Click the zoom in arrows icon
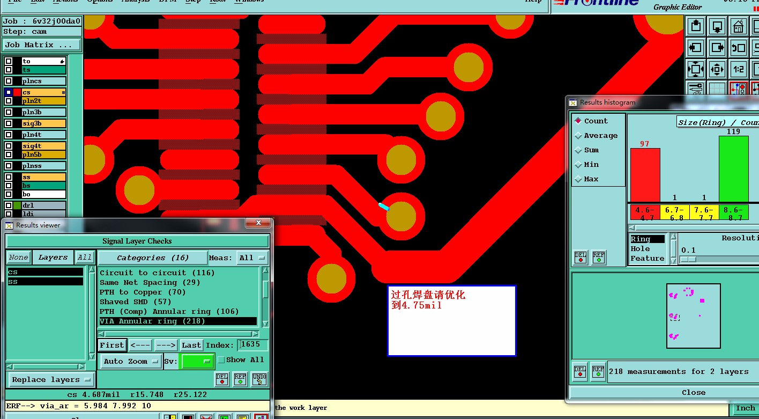 coord(696,69)
